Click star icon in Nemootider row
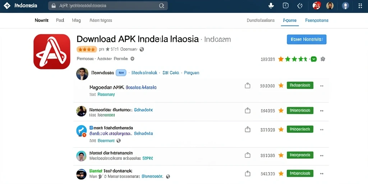 pyautogui.click(x=281, y=111)
